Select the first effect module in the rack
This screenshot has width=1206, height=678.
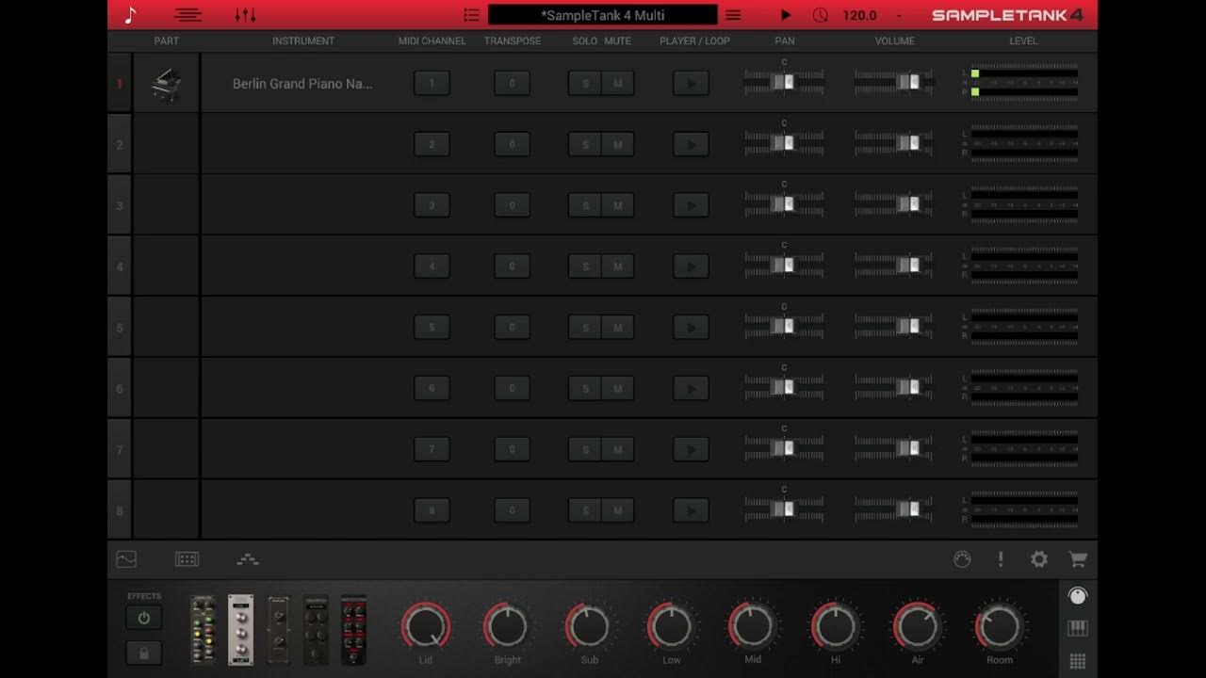point(203,630)
